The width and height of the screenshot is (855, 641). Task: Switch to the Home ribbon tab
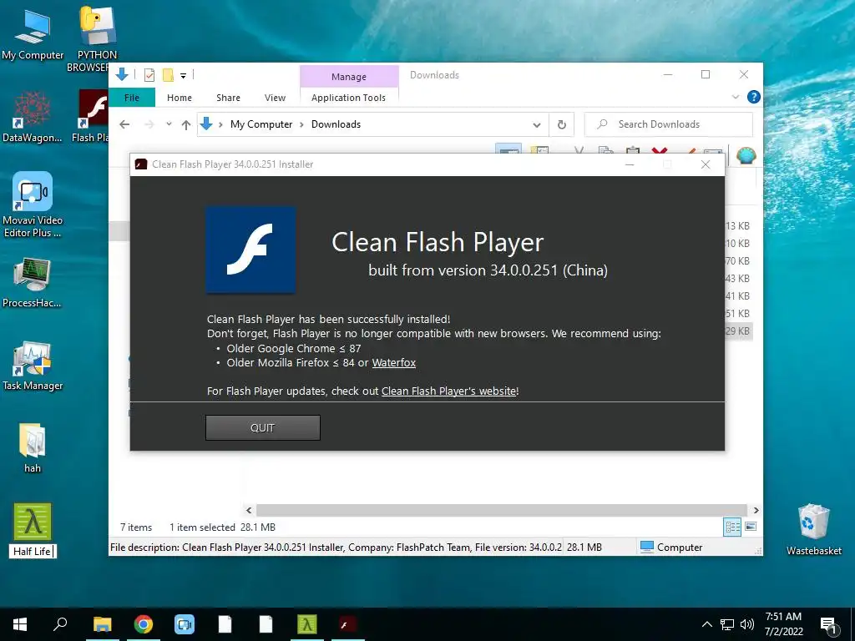pyautogui.click(x=180, y=98)
